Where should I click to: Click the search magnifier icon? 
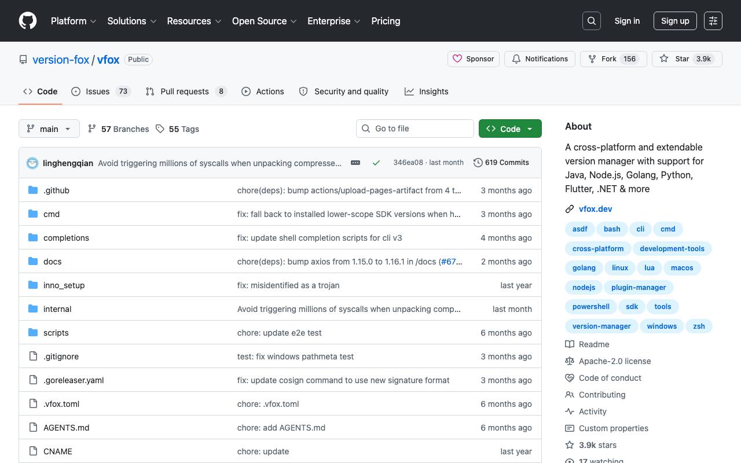point(592,21)
